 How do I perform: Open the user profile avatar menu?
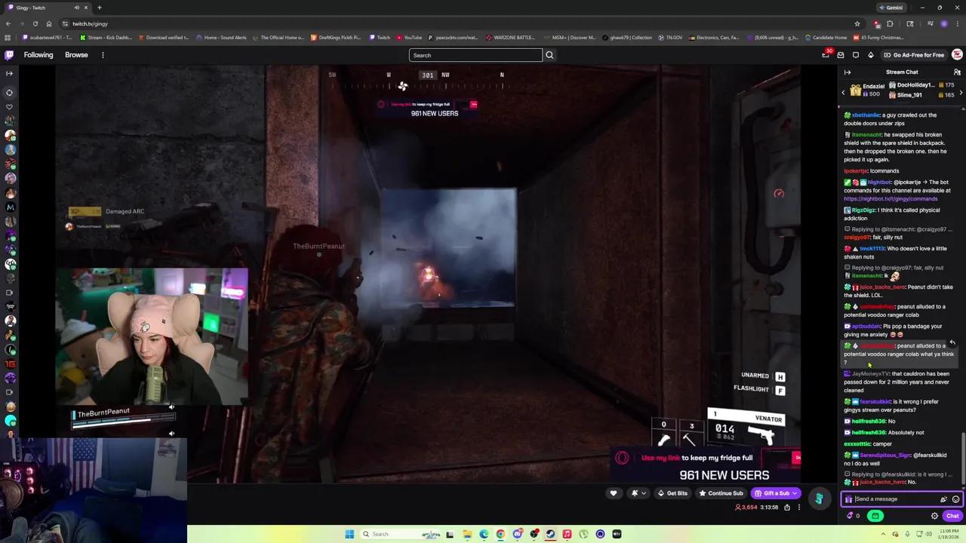957,55
